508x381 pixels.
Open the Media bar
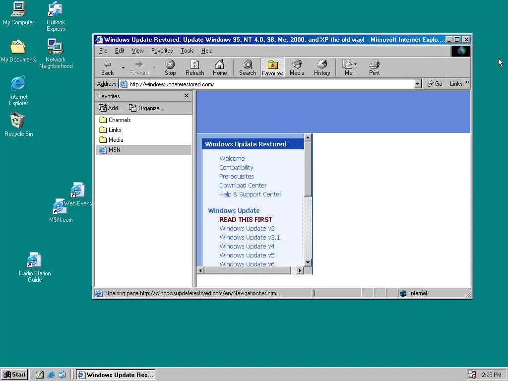(297, 67)
